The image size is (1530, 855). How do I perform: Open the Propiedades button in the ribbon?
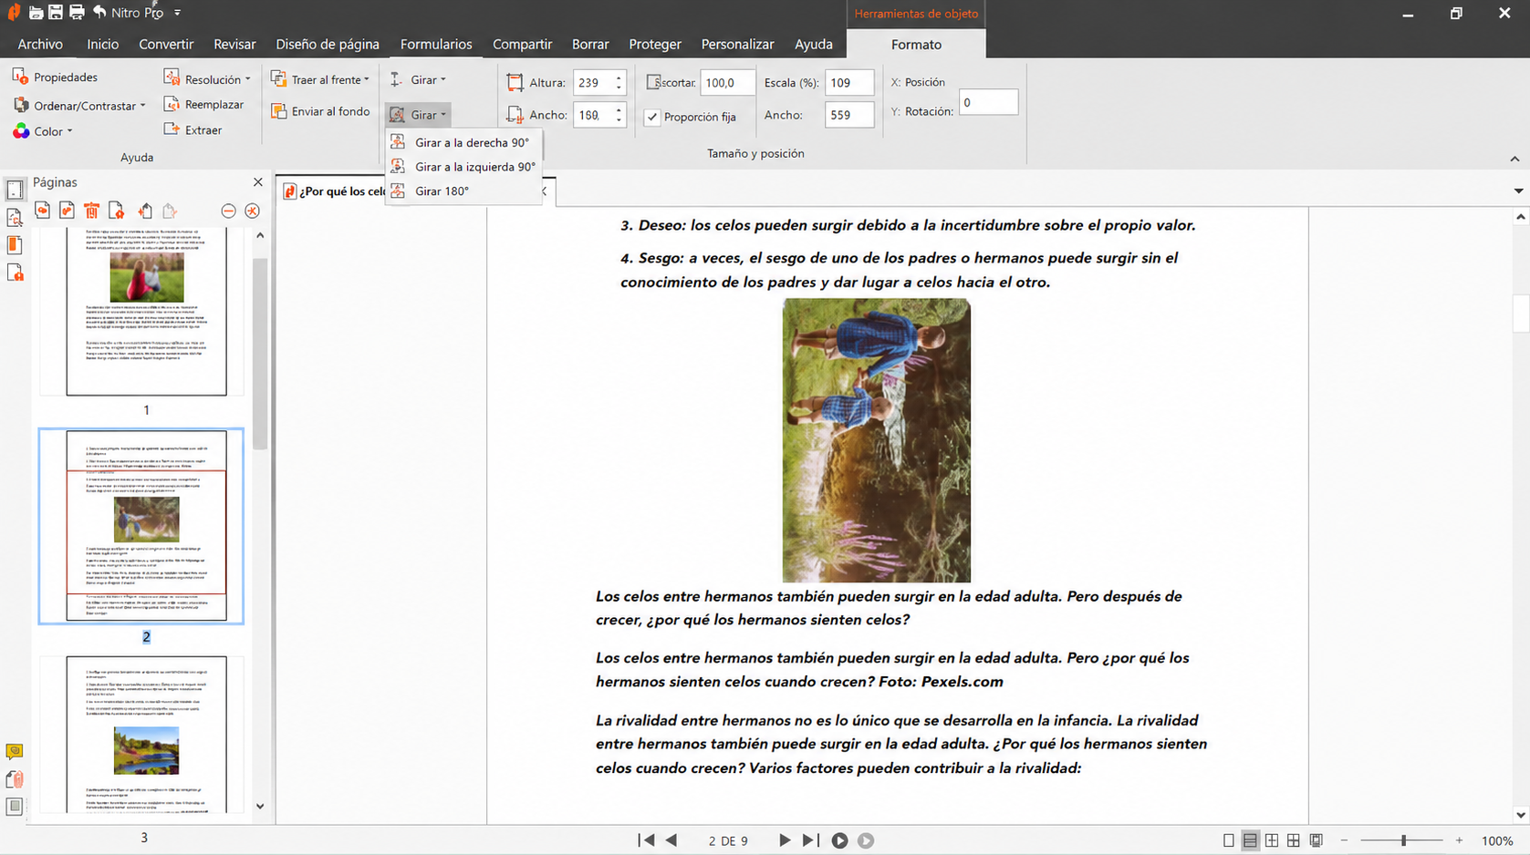(55, 77)
